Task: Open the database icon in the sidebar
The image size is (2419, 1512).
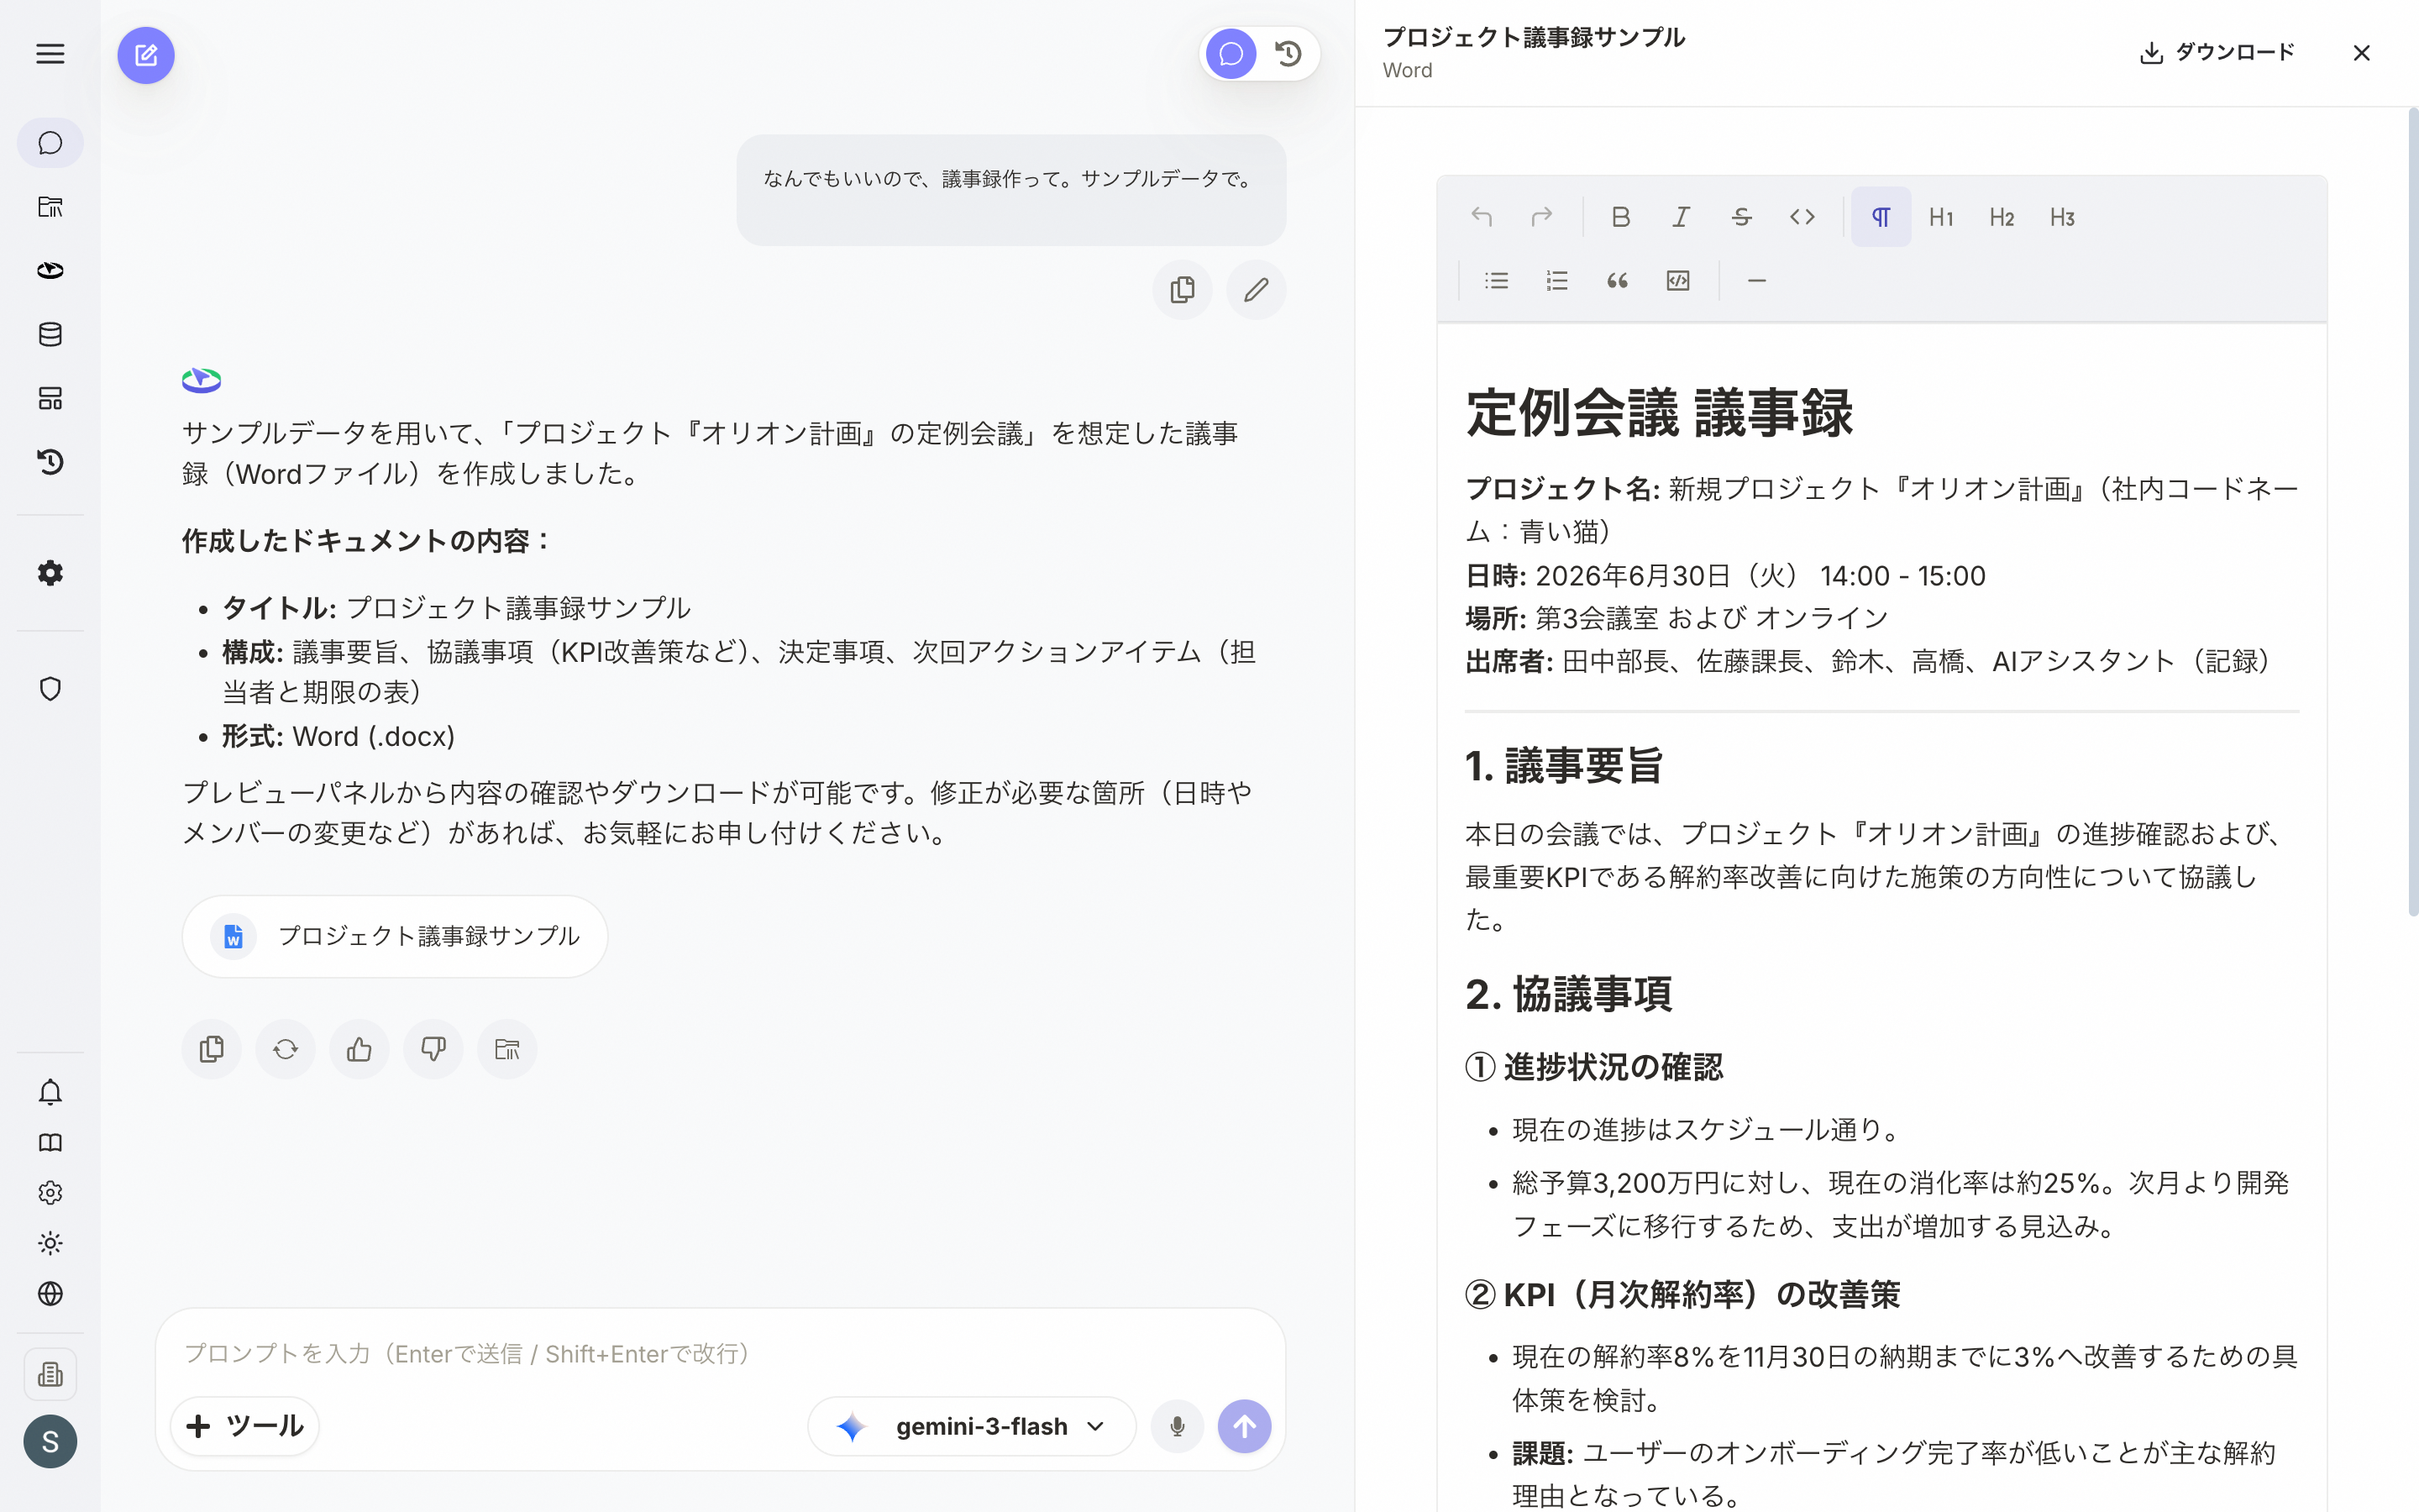Action: (x=50, y=334)
